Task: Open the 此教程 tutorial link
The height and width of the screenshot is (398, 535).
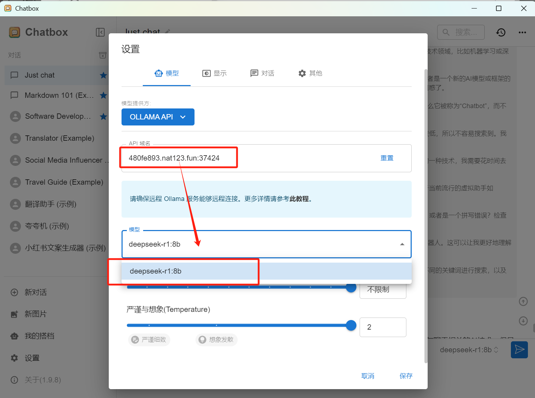Action: tap(299, 199)
